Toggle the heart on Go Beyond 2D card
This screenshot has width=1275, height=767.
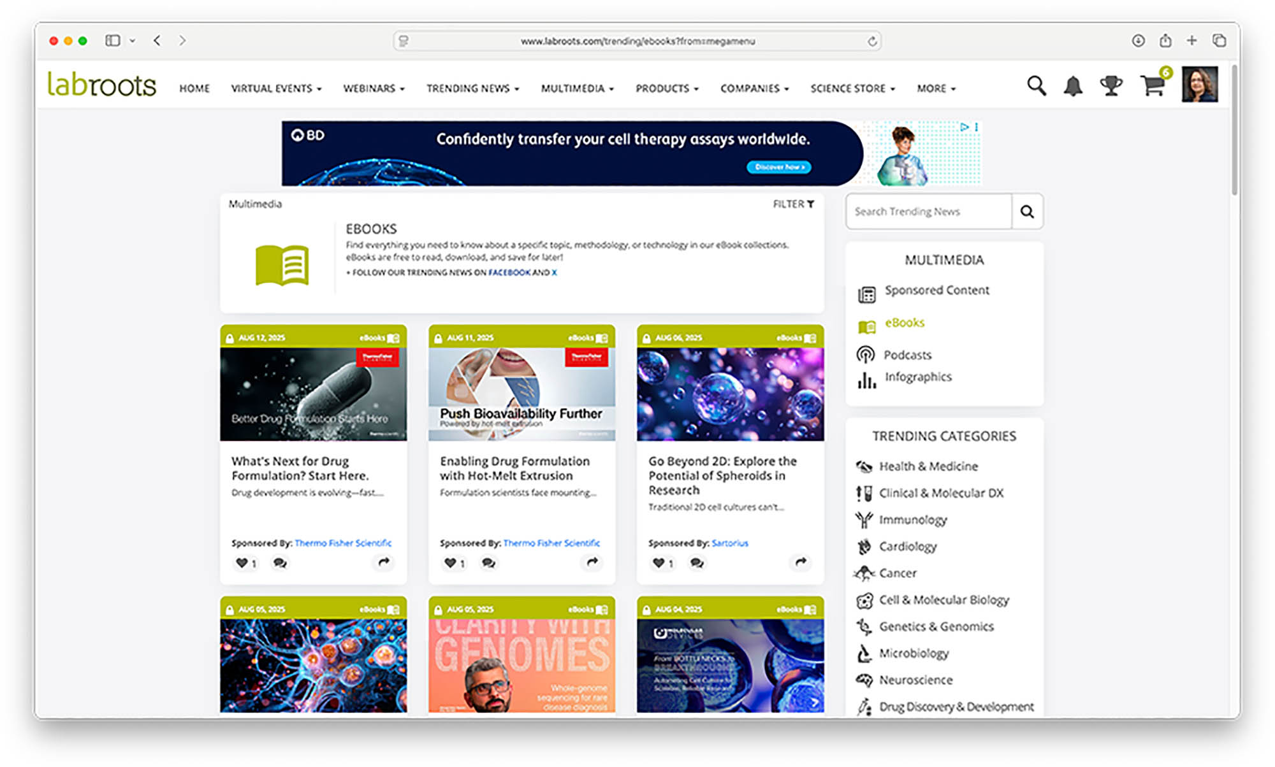click(659, 563)
